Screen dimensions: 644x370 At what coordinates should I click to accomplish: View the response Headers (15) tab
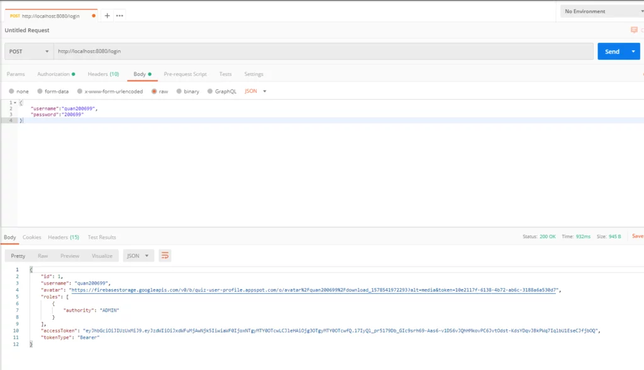[x=64, y=237]
